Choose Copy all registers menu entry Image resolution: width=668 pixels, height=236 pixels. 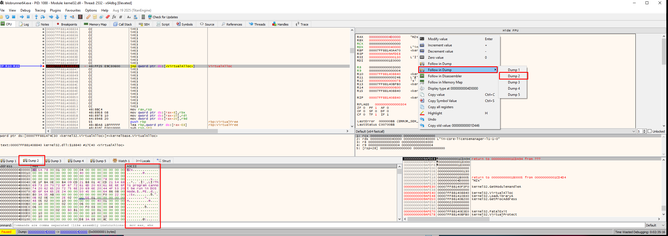click(x=459, y=107)
